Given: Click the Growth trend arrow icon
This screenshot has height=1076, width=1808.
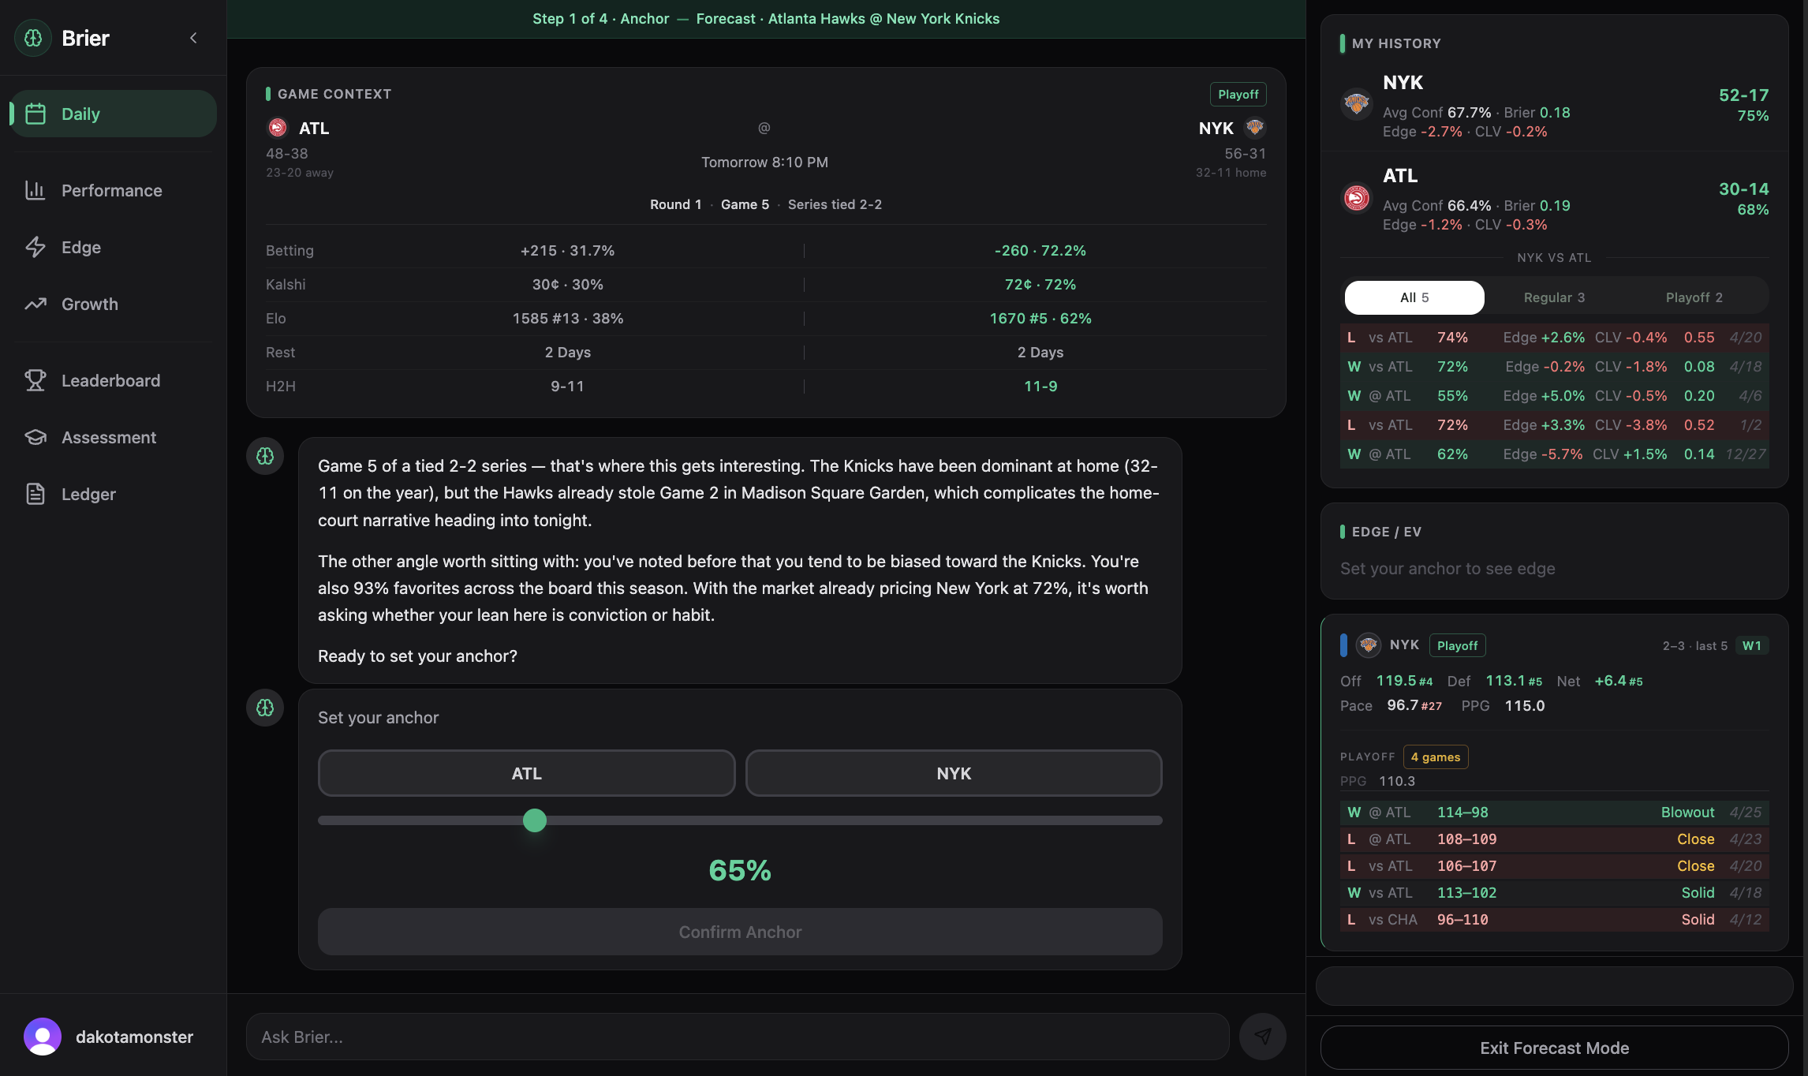Looking at the screenshot, I should (35, 304).
